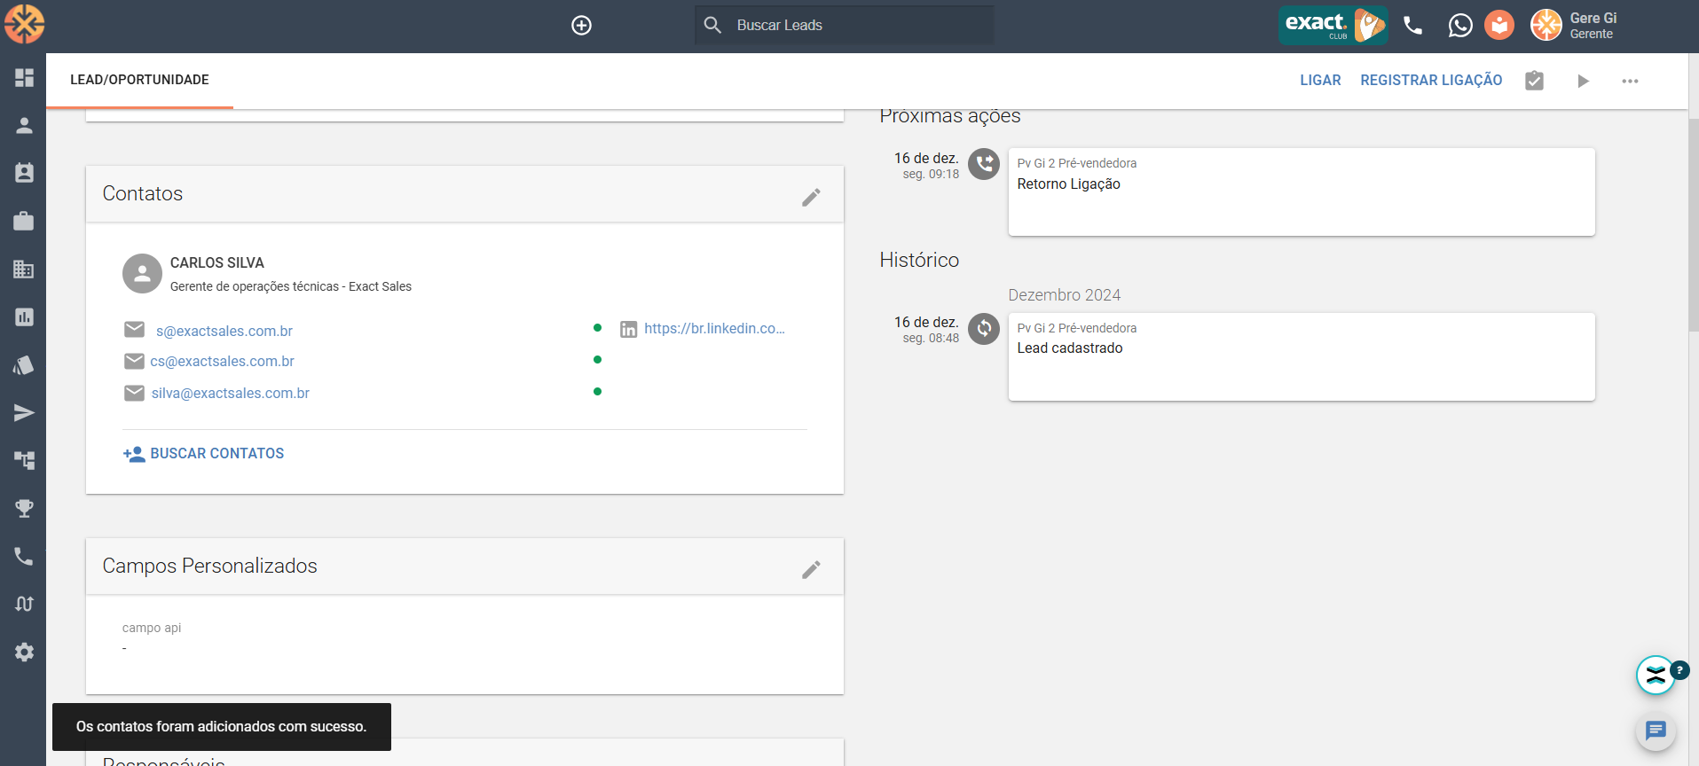Click the success toast about added contacts
The image size is (1699, 766).
[x=222, y=727]
